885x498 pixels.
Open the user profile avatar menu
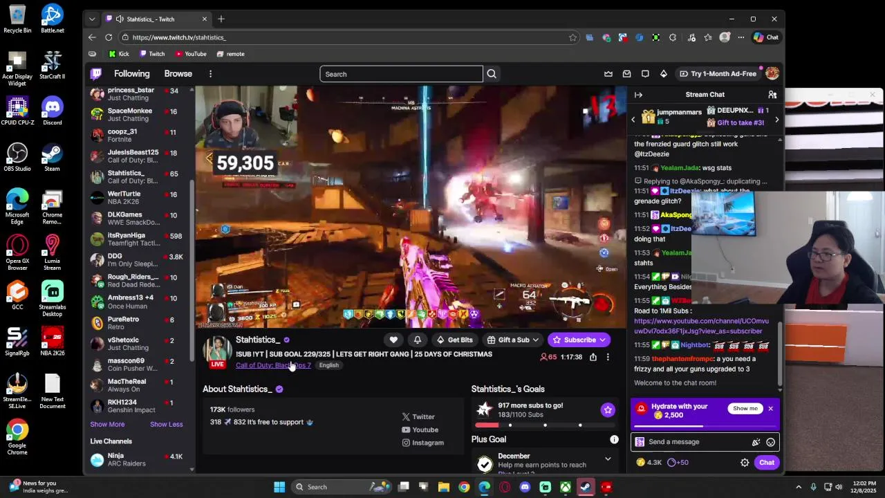tap(772, 73)
